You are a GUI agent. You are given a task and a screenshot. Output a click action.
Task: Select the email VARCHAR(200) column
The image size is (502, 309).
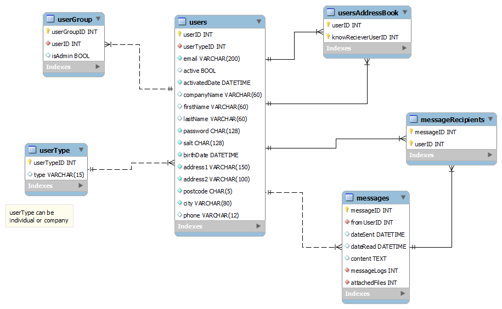point(211,59)
